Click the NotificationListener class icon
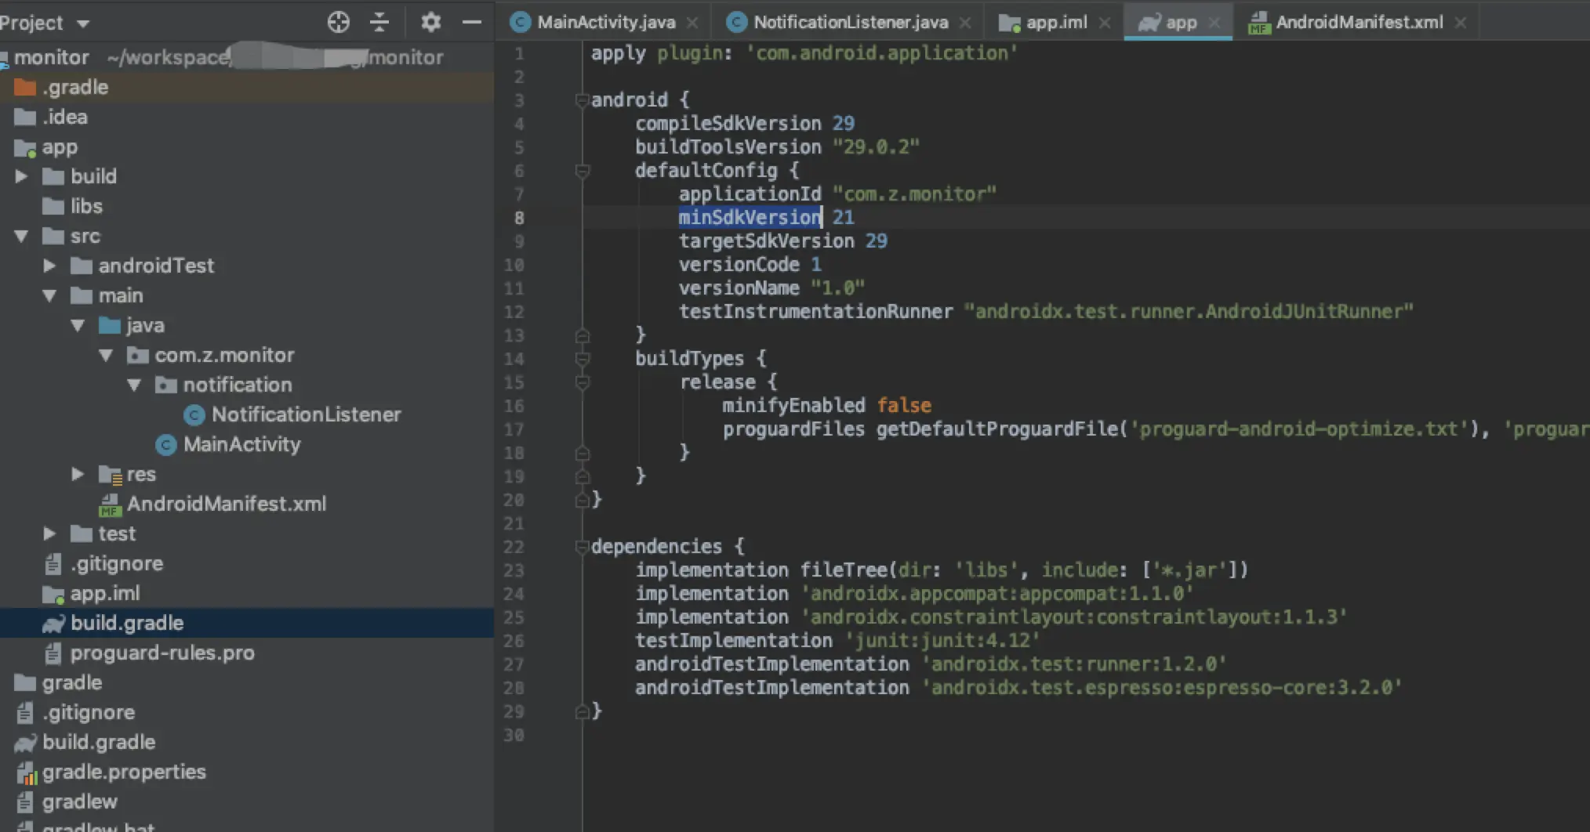The image size is (1590, 832). coord(194,415)
